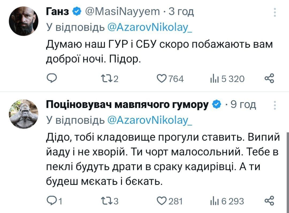Share the Ганз tweet
The width and height of the screenshot is (289, 213).
269,79
